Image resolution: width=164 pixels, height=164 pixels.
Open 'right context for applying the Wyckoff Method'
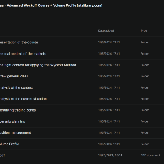pos(82,65)
